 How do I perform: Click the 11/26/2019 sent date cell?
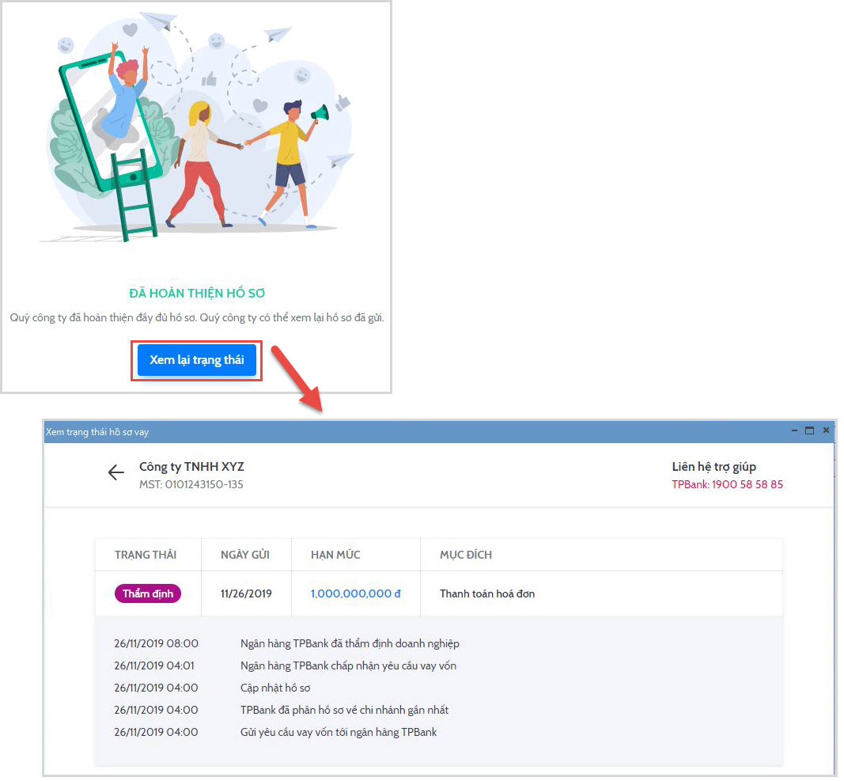(246, 593)
